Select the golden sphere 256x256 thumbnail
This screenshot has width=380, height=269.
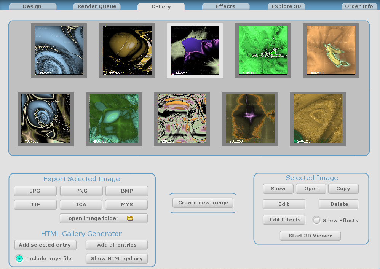pos(127,50)
